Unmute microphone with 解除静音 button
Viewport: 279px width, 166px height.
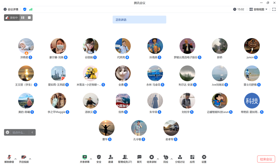point(9,159)
